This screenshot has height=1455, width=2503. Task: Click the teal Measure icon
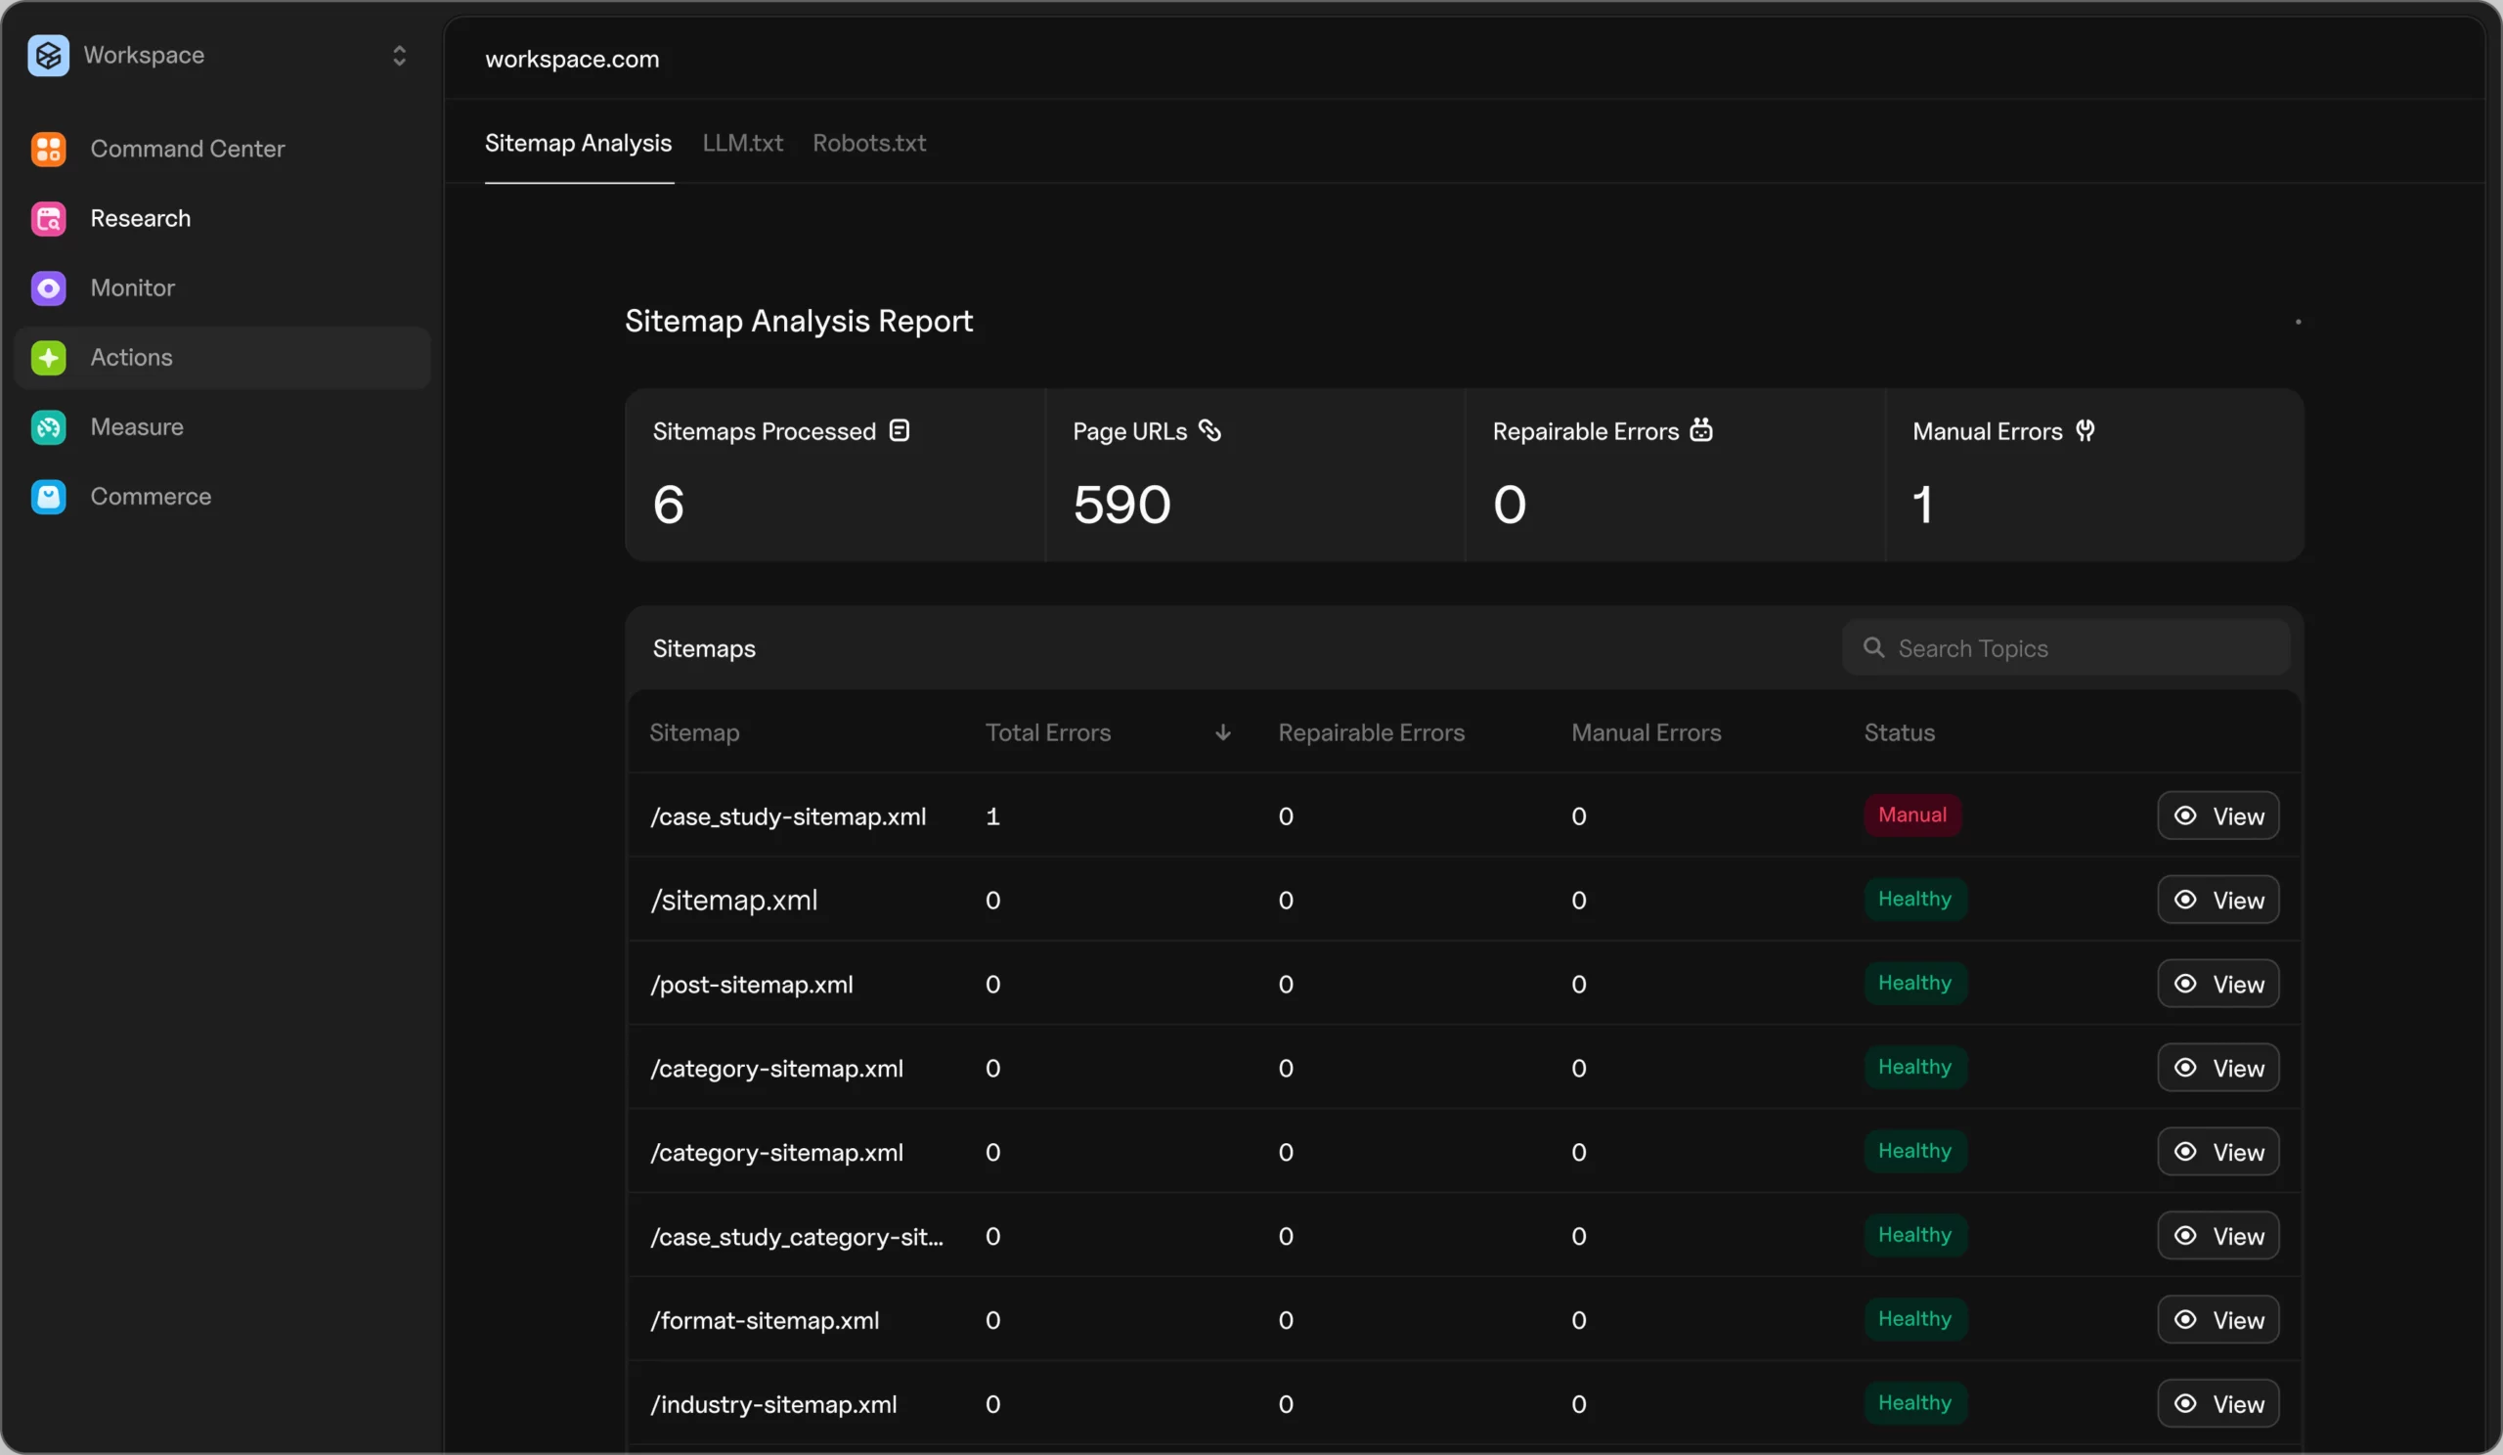coord(48,427)
